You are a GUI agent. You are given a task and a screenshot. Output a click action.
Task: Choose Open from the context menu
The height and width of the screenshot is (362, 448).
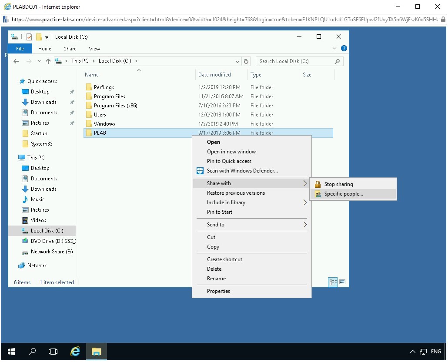tap(214, 142)
